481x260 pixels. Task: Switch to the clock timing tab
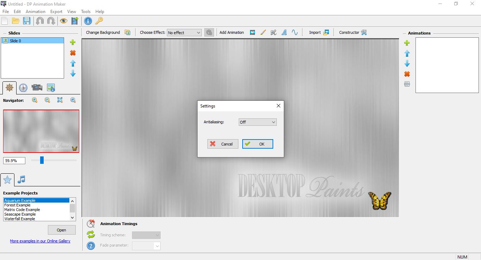pyautogui.click(x=23, y=88)
